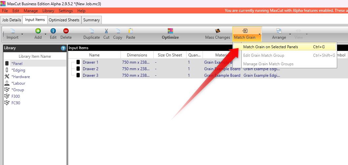348x165 pixels.
Task: Select *Hardware in the Library list
Action: click(20, 77)
